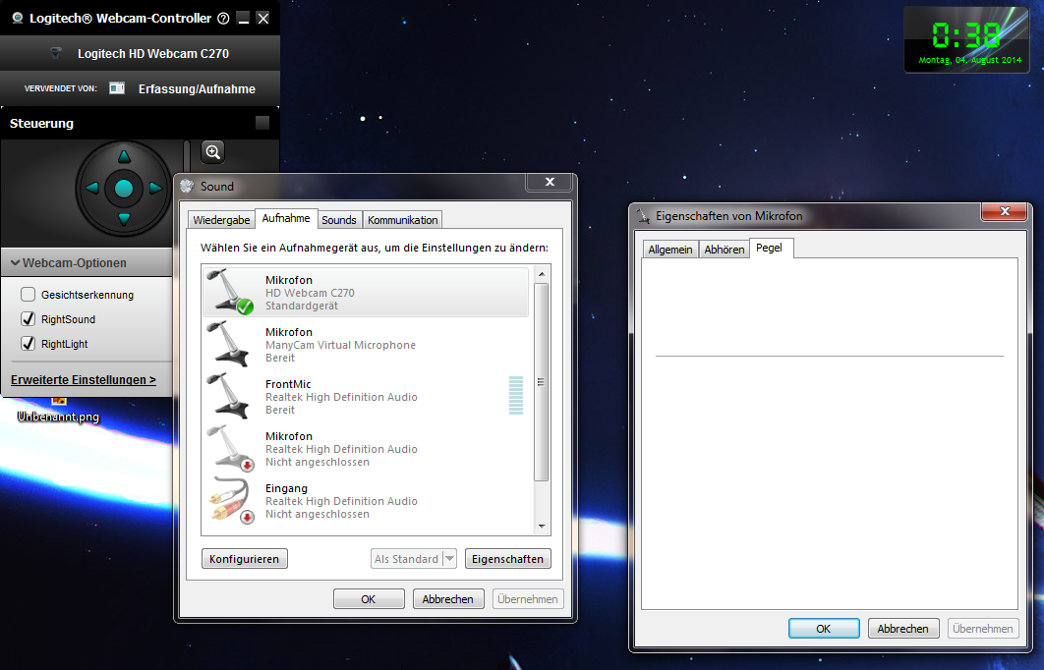The height and width of the screenshot is (670, 1044).
Task: Select the 'Eingang' device name
Action: click(x=286, y=488)
